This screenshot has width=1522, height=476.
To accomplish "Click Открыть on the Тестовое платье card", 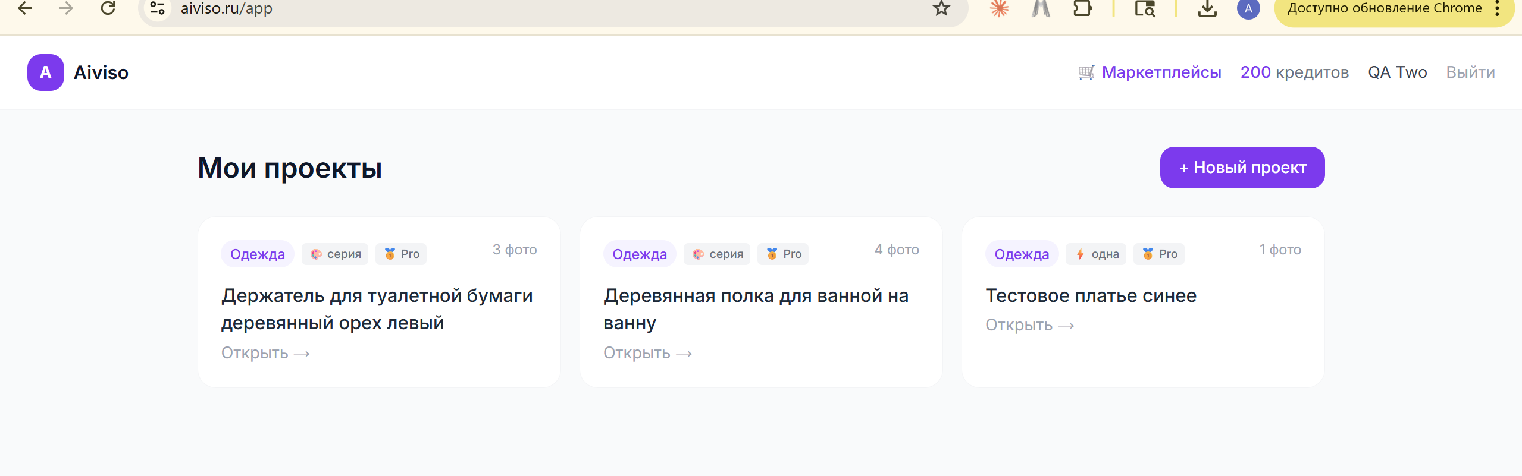I will 1029,325.
